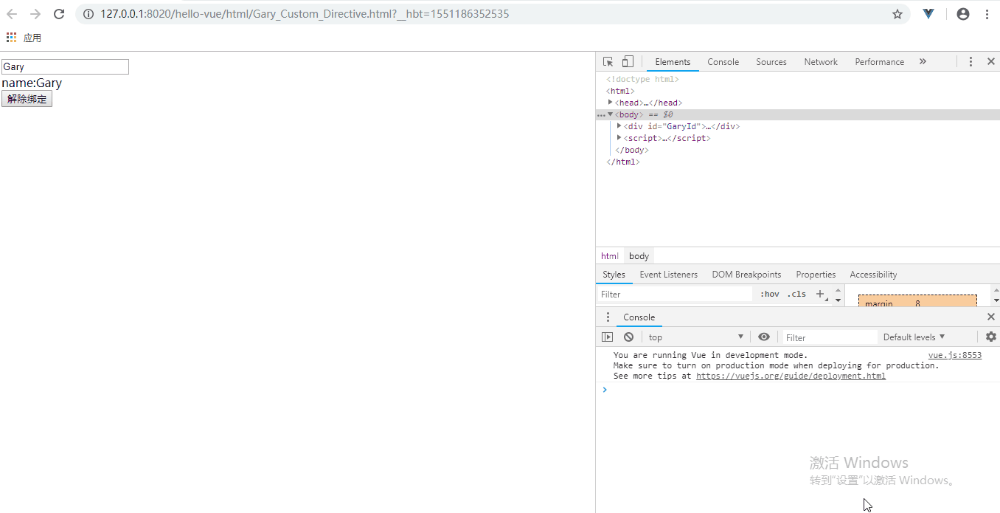
Task: Select body in the breadcrumb bar
Action: pyautogui.click(x=639, y=256)
